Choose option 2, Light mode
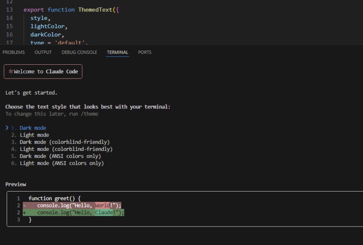The image size is (363, 245). 34,135
